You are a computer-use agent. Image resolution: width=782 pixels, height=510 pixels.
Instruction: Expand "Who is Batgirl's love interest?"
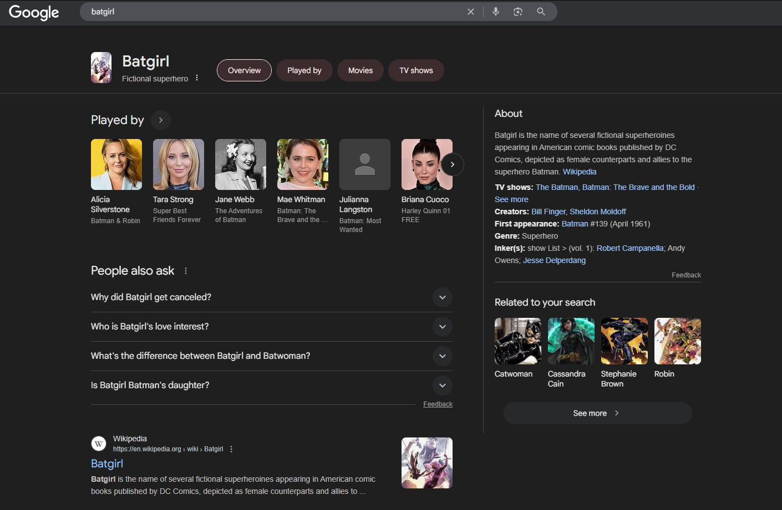[272, 327]
